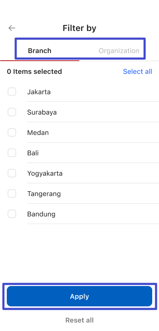Toggle the Bali checkbox
159x331 pixels.
pos(12,153)
